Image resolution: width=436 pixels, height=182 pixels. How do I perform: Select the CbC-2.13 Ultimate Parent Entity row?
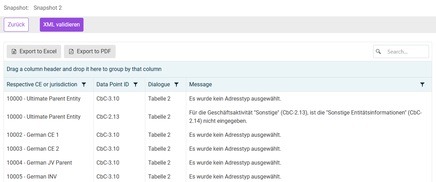(x=108, y=117)
